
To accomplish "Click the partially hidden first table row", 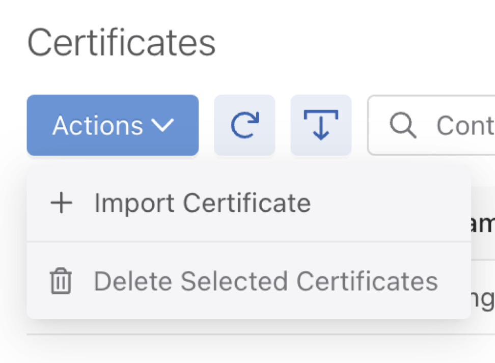I will pos(482,299).
